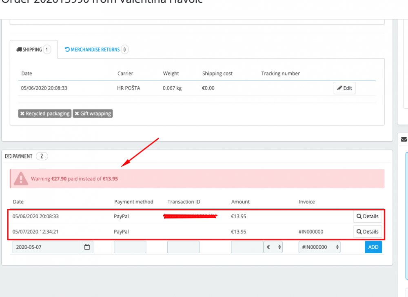
Task: Open the #IN000000 invoice dropdown
Action: click(x=319, y=247)
